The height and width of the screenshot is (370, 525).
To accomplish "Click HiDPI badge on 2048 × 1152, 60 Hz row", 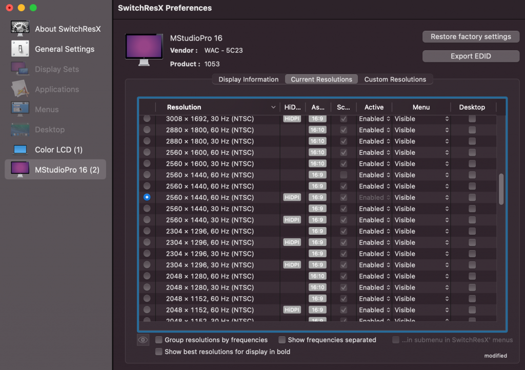I will 292,310.
